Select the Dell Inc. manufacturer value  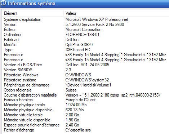tap(72, 40)
